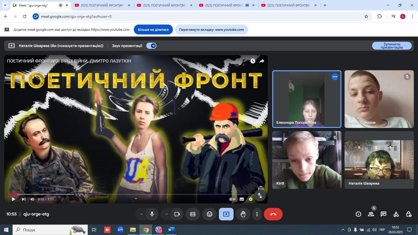Toggle microphone in Meet controls
This screenshot has width=418, height=235.
tap(152, 214)
